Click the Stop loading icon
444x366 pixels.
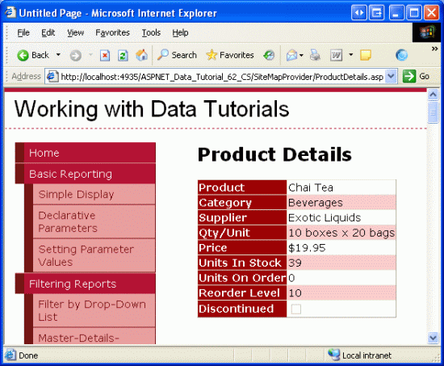pos(105,55)
